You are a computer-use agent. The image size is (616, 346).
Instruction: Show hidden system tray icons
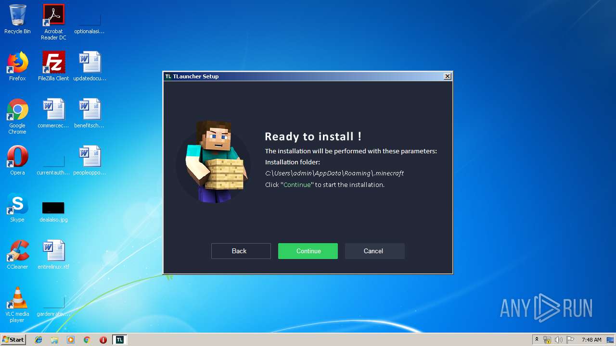point(537,340)
